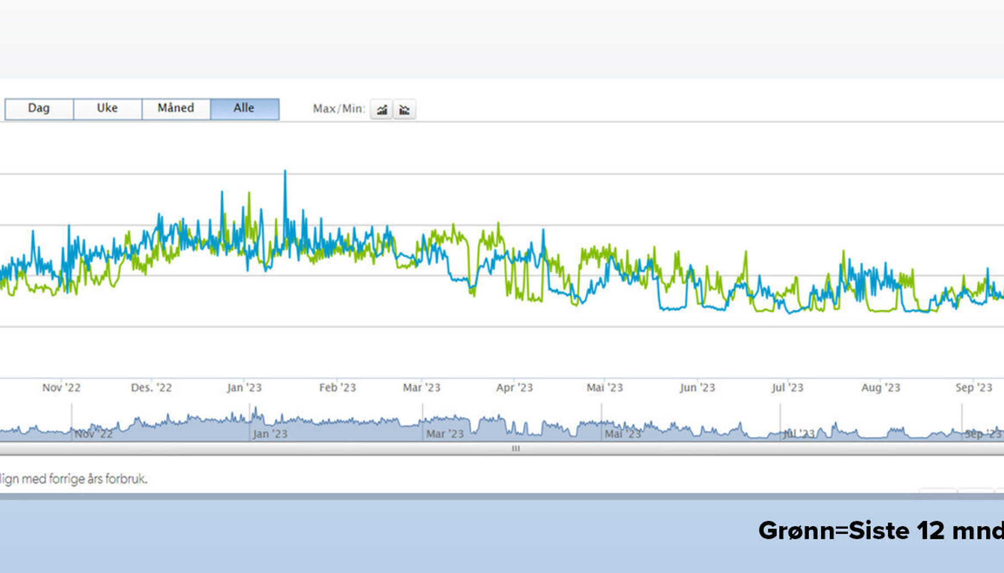Viewport: 1004px width, 573px height.
Task: Click Mai '23 in the navigator strip
Action: click(622, 434)
